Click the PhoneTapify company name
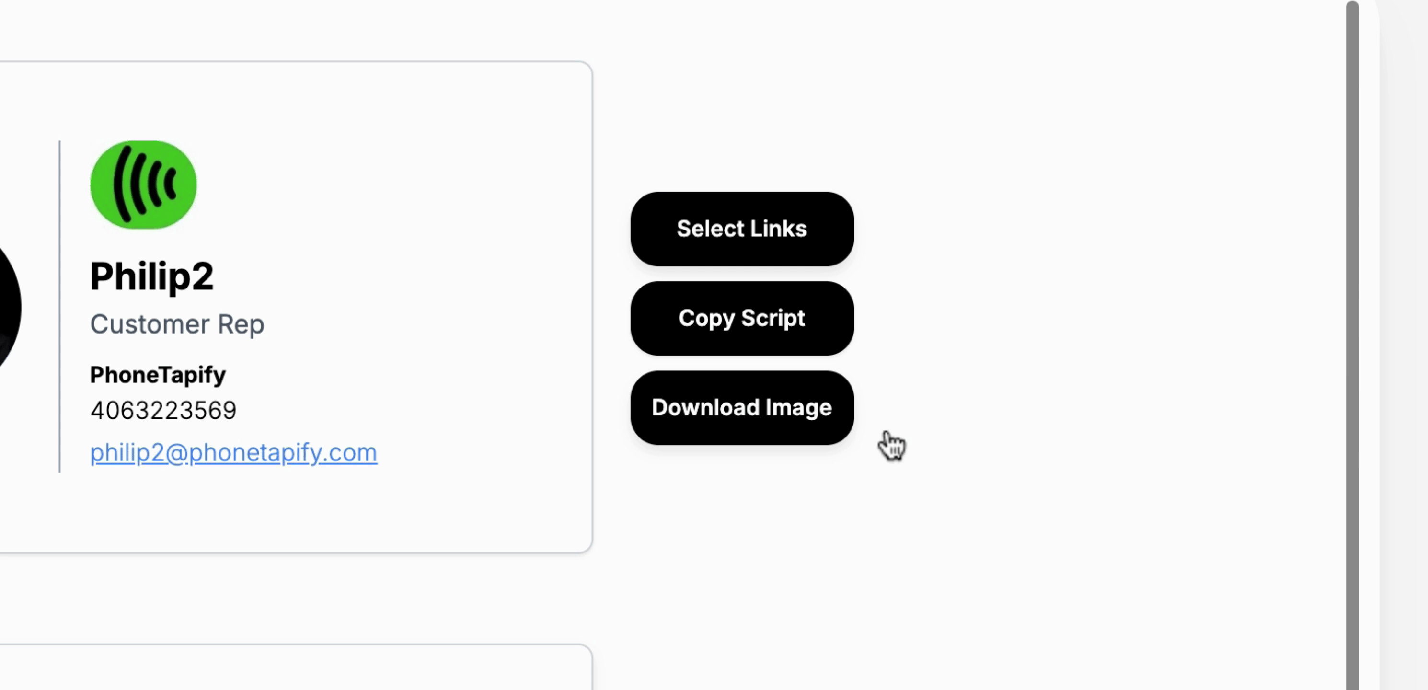 tap(158, 375)
